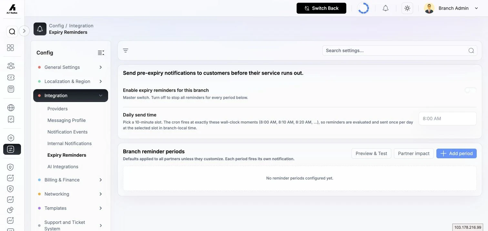Follow the Integration breadcrumb link
Screen dimensions: 488x231
tap(81, 26)
